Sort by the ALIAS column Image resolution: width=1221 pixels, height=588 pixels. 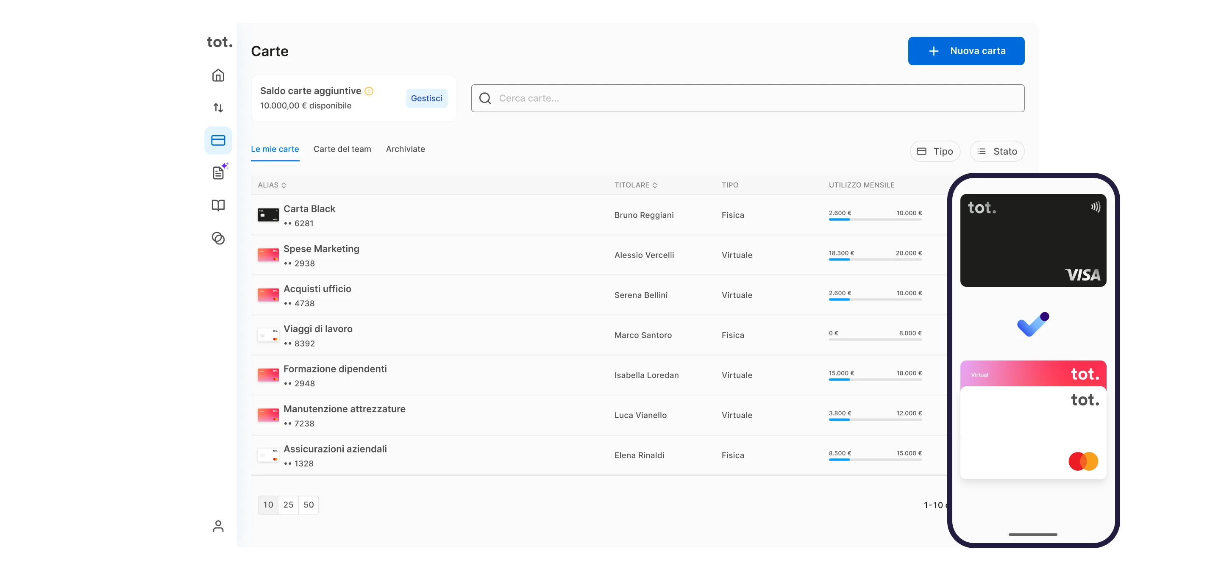272,185
